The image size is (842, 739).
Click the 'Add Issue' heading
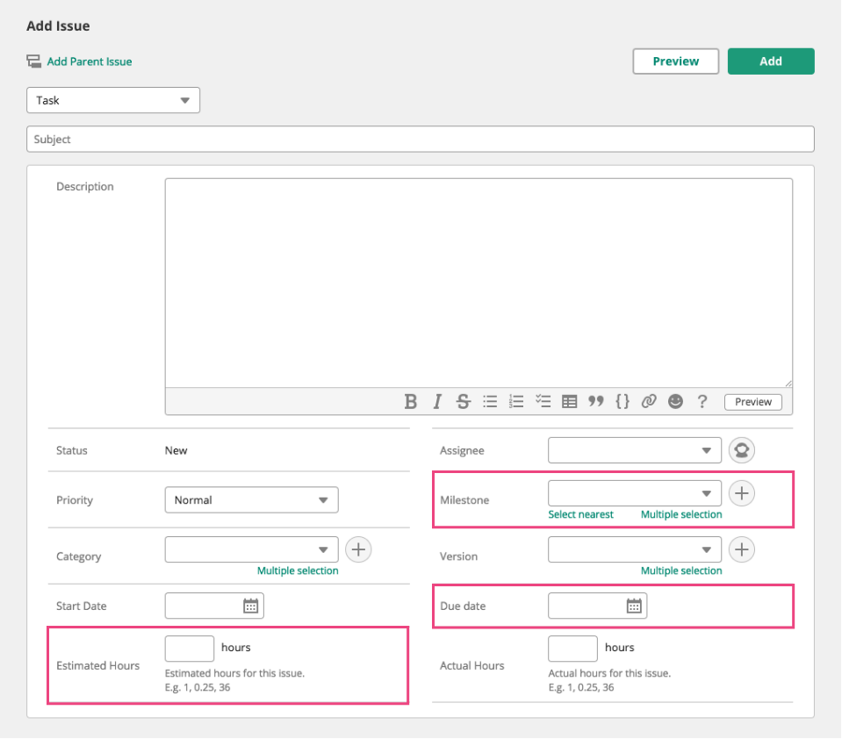(58, 25)
